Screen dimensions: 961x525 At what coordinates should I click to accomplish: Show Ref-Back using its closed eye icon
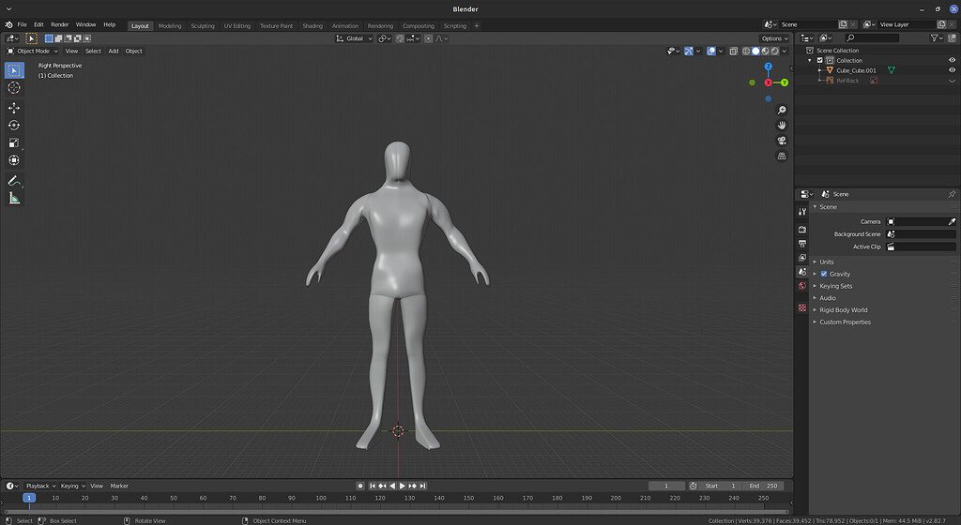(x=952, y=81)
